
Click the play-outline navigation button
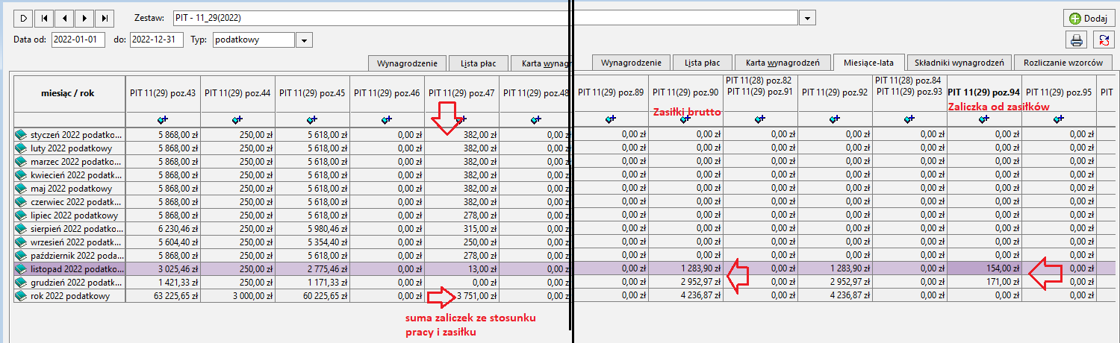click(x=24, y=17)
